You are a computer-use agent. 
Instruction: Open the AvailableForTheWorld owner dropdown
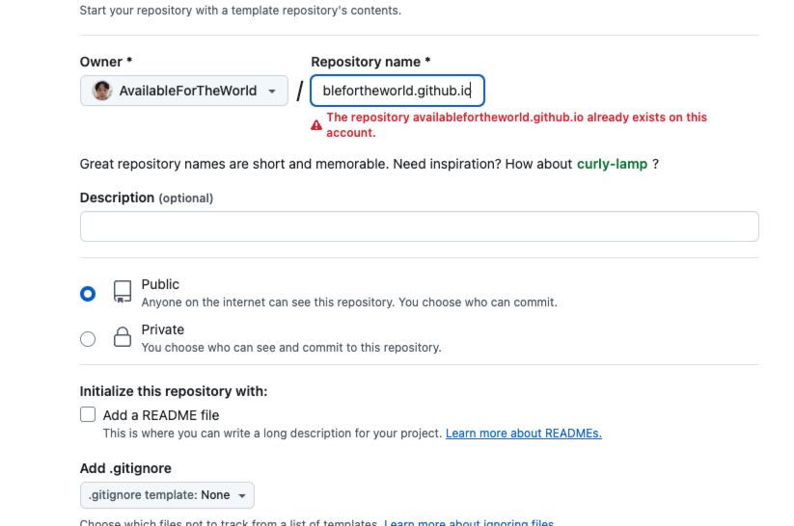pos(184,91)
